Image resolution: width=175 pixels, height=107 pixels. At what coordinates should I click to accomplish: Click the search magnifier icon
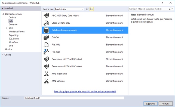coord(170,9)
